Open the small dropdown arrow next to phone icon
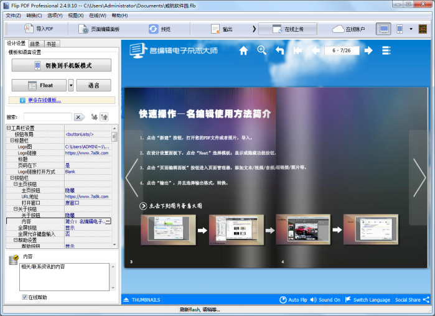The image size is (435, 316). (x=411, y=29)
